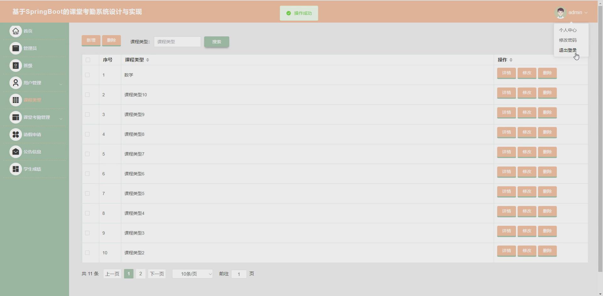Screen dimensions: 603x296
Task: Click the 请假申请 clover icon
Action: click(16, 135)
